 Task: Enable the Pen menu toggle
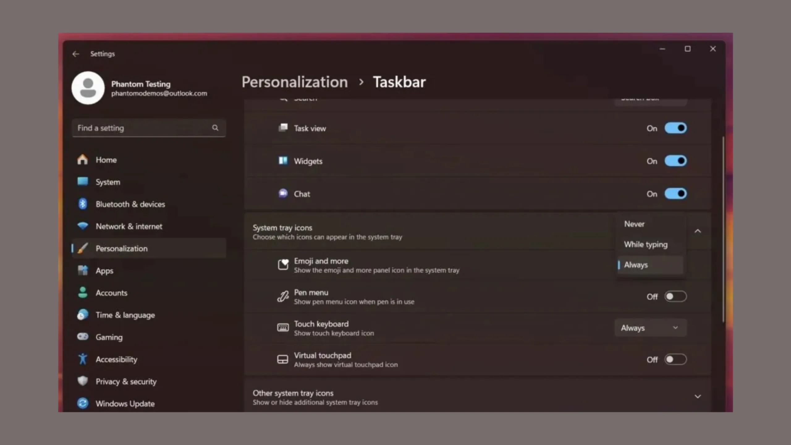(676, 296)
